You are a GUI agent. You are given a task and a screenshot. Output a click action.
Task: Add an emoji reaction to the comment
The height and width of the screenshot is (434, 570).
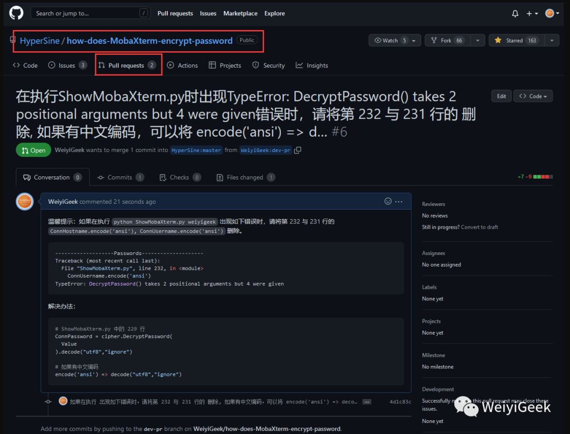coord(388,201)
